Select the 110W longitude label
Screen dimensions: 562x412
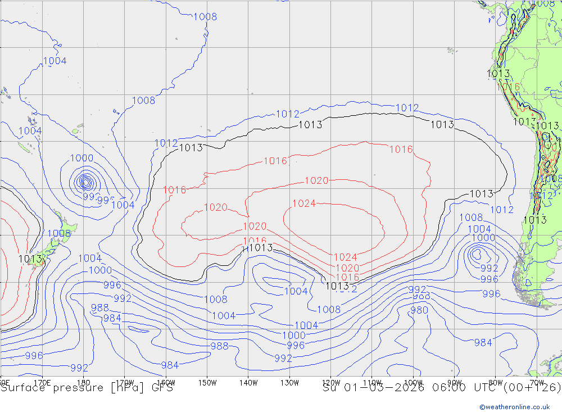372,383
